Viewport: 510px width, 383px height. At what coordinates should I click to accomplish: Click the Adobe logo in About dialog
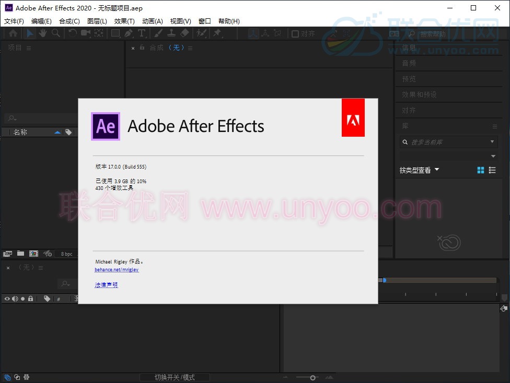(353, 117)
